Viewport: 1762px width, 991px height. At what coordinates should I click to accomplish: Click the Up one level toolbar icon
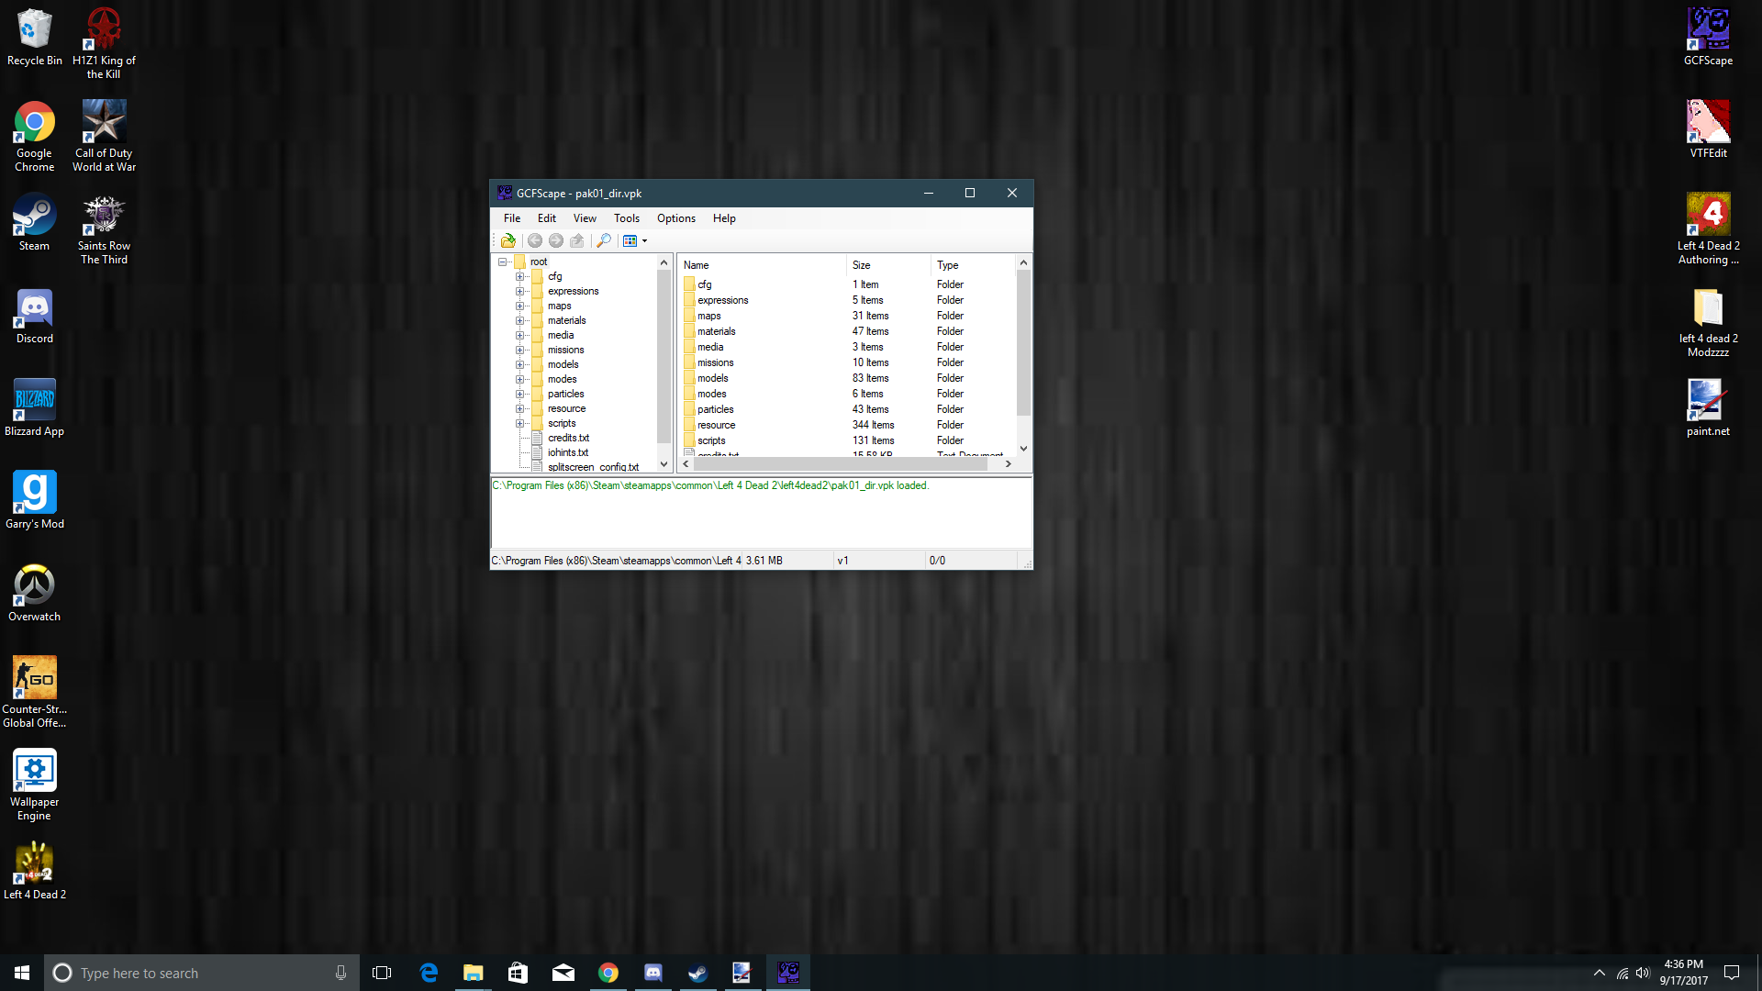[x=577, y=240]
